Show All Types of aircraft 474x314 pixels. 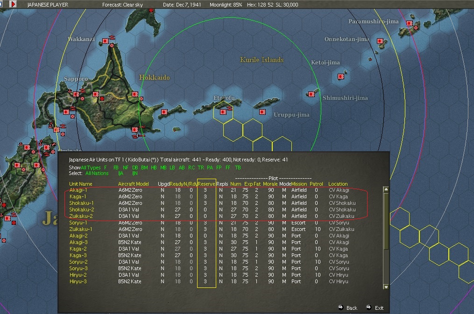click(x=91, y=167)
